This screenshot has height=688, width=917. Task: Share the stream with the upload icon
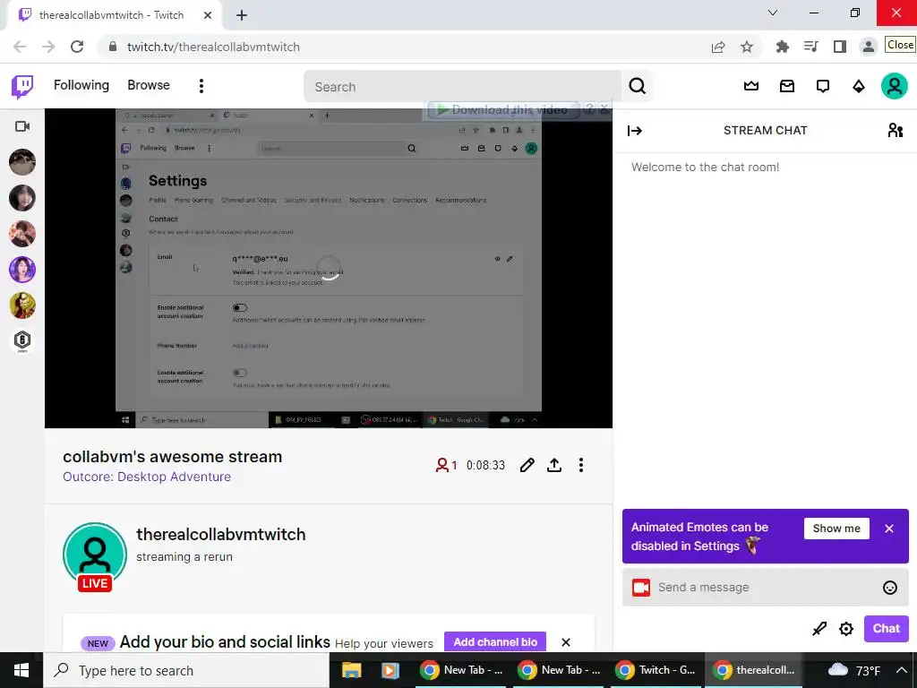pos(553,465)
